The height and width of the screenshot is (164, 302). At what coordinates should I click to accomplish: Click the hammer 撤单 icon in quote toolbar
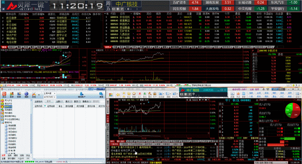(150, 93)
